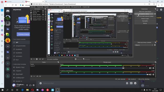This screenshot has width=164, height=92.
Task: Open Scene Collection menu in OBS
Action: [64, 7]
